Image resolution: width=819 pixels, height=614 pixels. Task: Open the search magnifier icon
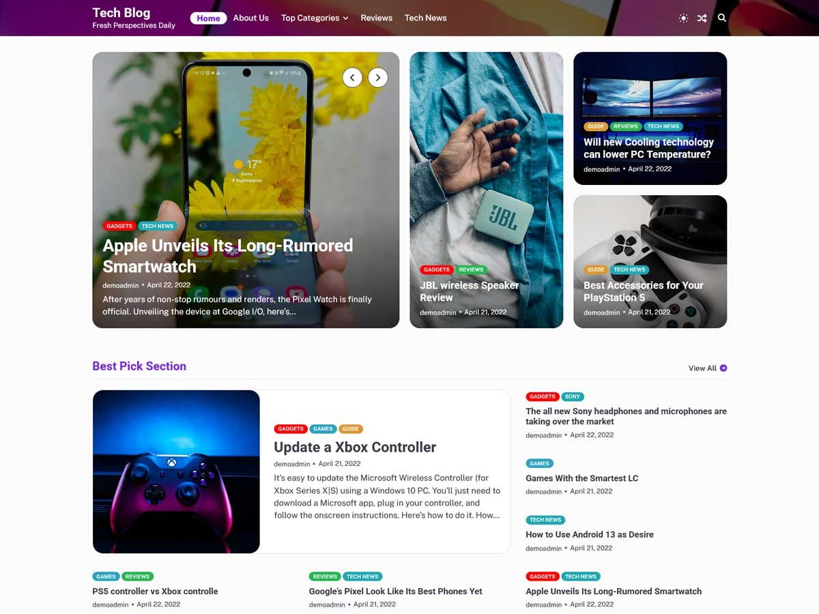click(721, 18)
